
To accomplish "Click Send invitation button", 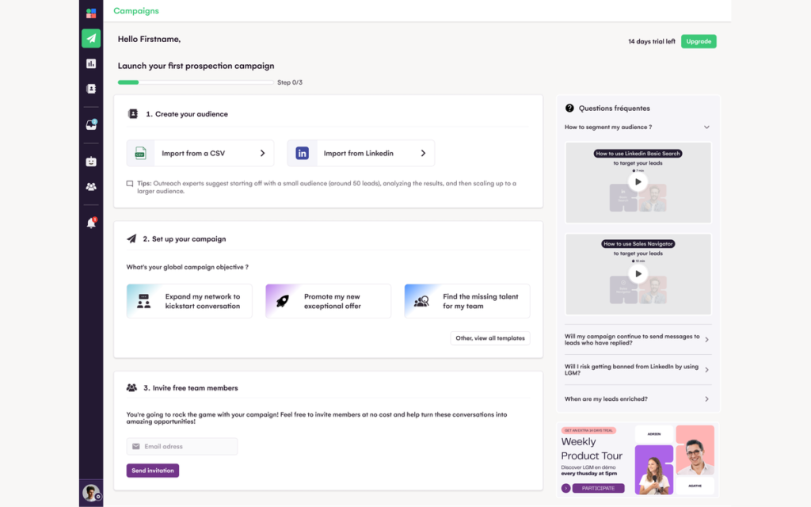I will [153, 471].
